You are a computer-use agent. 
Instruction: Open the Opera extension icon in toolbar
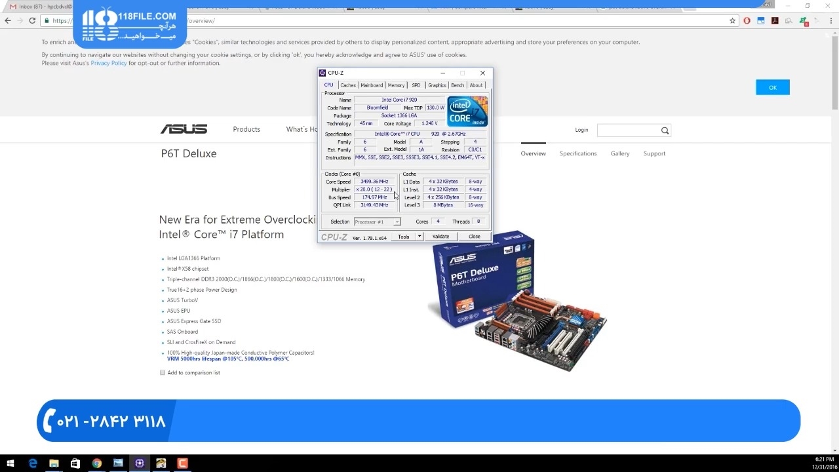[x=747, y=21]
